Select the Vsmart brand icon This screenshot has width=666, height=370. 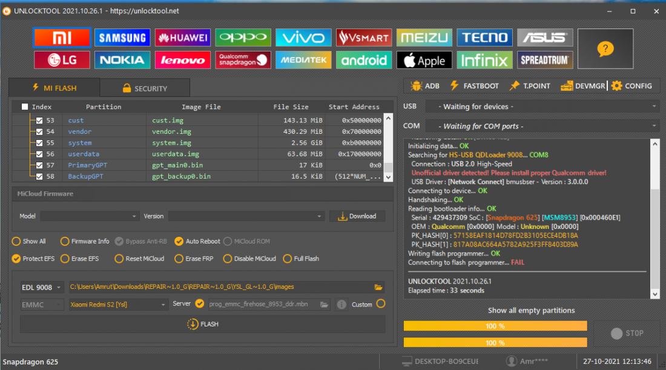(x=364, y=38)
